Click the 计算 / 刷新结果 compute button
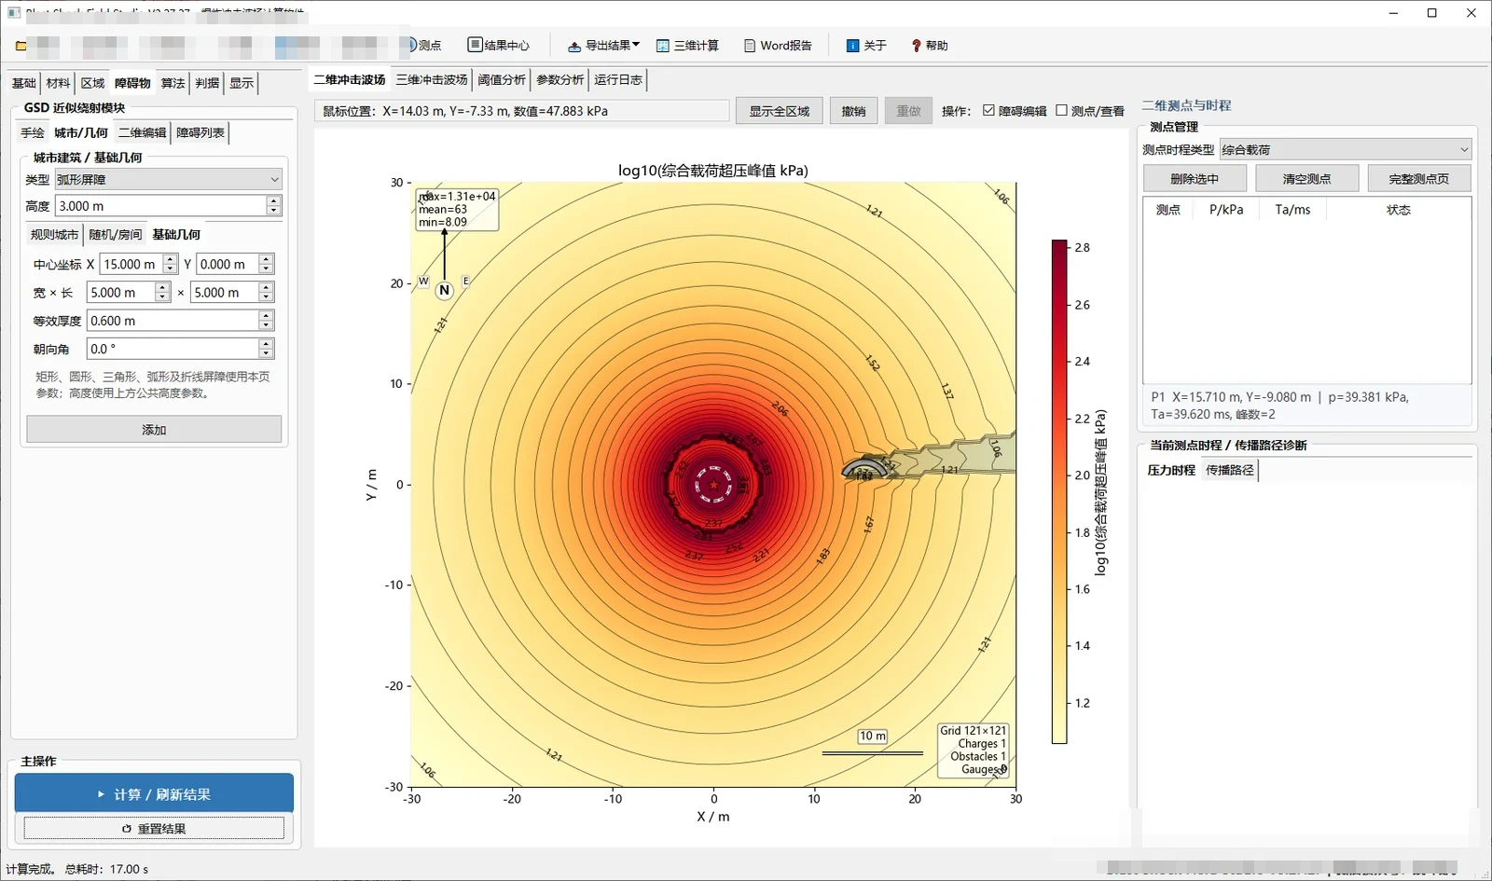The height and width of the screenshot is (881, 1492). pyautogui.click(x=154, y=794)
